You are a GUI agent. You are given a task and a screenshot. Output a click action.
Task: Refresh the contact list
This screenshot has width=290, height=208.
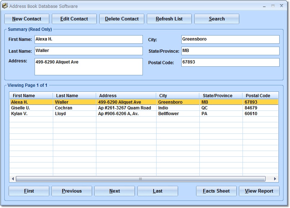pyautogui.click(x=169, y=19)
